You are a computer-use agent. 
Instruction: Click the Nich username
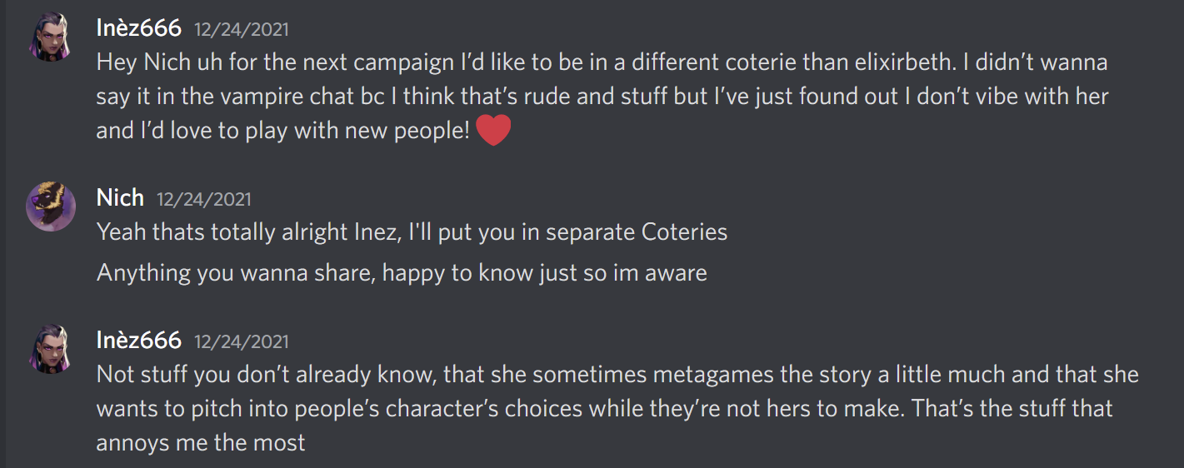click(120, 198)
